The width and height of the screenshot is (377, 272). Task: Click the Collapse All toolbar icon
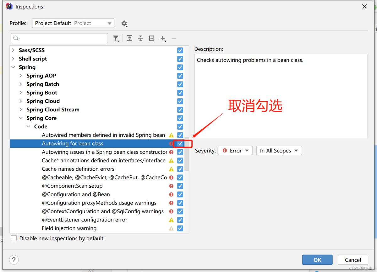(x=141, y=38)
